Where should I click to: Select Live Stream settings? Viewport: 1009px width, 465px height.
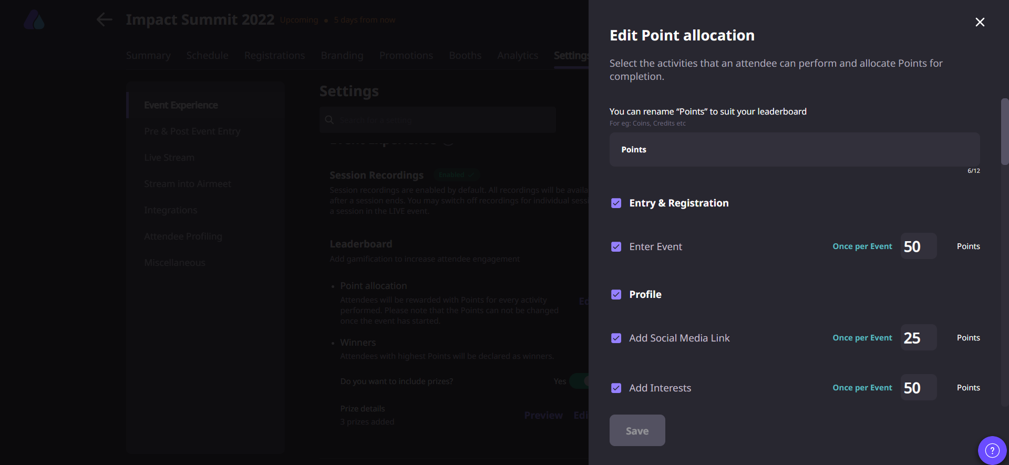169,158
